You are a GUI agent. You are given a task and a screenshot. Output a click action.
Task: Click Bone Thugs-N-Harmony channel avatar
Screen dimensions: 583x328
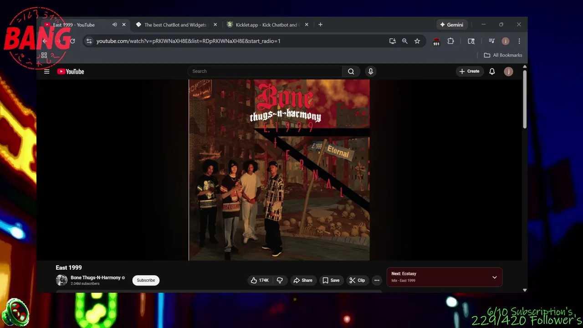tap(61, 280)
